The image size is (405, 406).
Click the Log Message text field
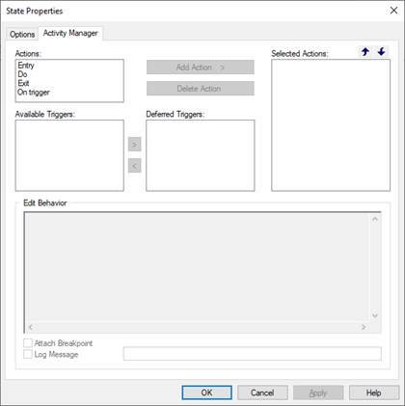click(253, 354)
